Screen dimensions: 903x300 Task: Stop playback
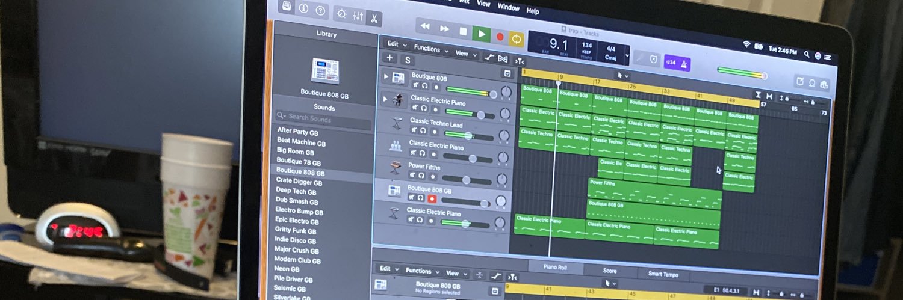tap(463, 31)
